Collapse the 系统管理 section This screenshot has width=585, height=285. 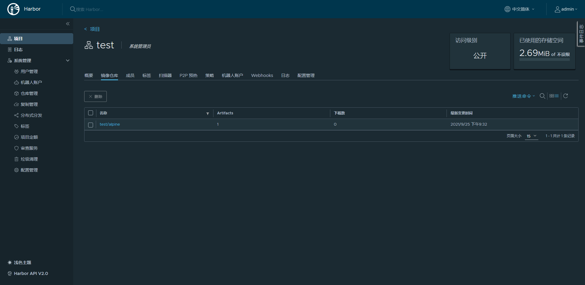pyautogui.click(x=68, y=61)
